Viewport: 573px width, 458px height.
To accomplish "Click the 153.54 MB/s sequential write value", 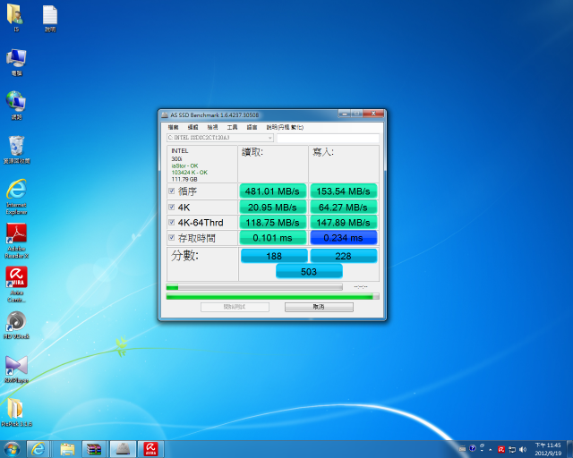I will [344, 191].
